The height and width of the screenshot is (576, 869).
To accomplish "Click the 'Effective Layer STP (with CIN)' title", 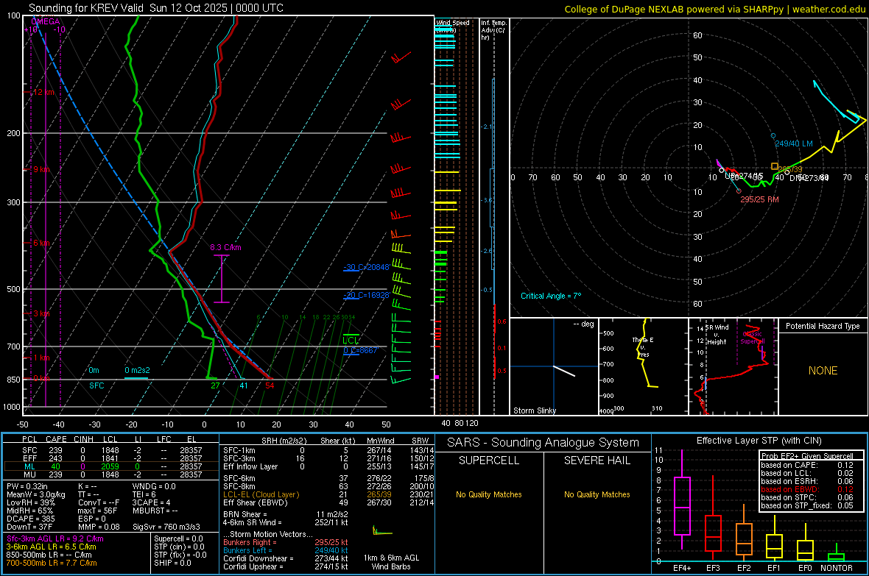I will point(759,441).
